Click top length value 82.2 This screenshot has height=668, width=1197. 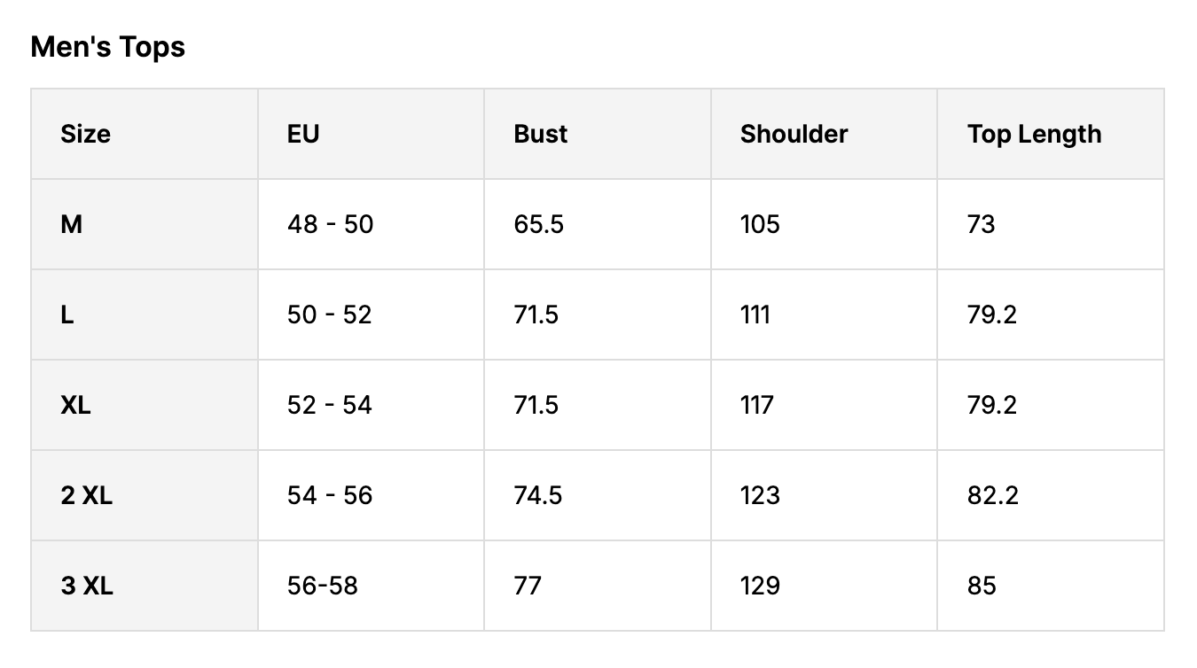(x=992, y=496)
